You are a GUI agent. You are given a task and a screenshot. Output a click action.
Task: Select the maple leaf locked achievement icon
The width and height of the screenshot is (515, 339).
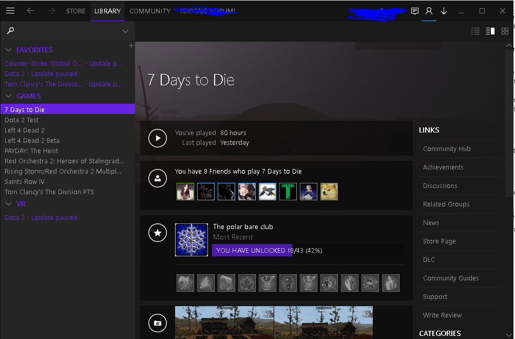pyautogui.click(x=247, y=283)
